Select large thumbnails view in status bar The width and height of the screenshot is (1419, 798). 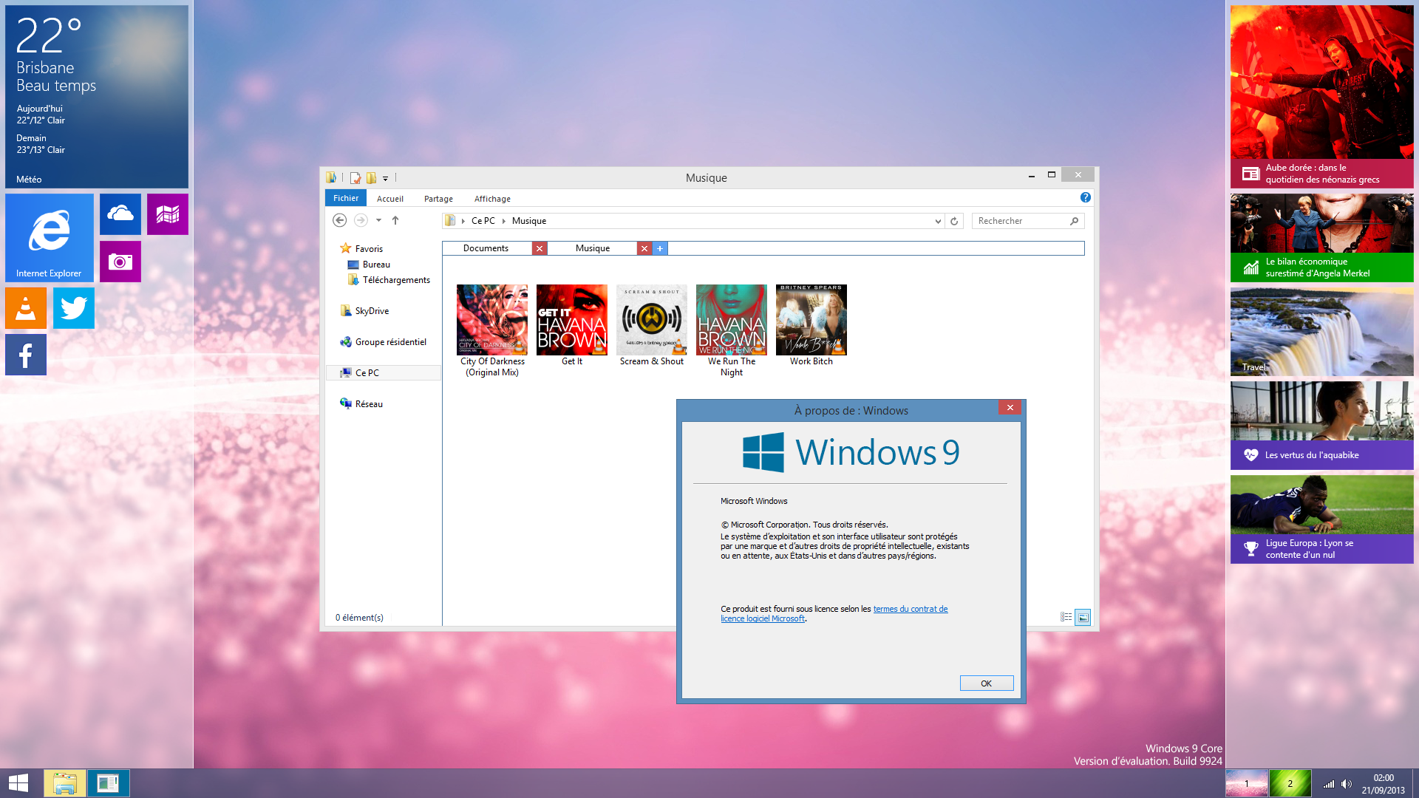(1083, 617)
